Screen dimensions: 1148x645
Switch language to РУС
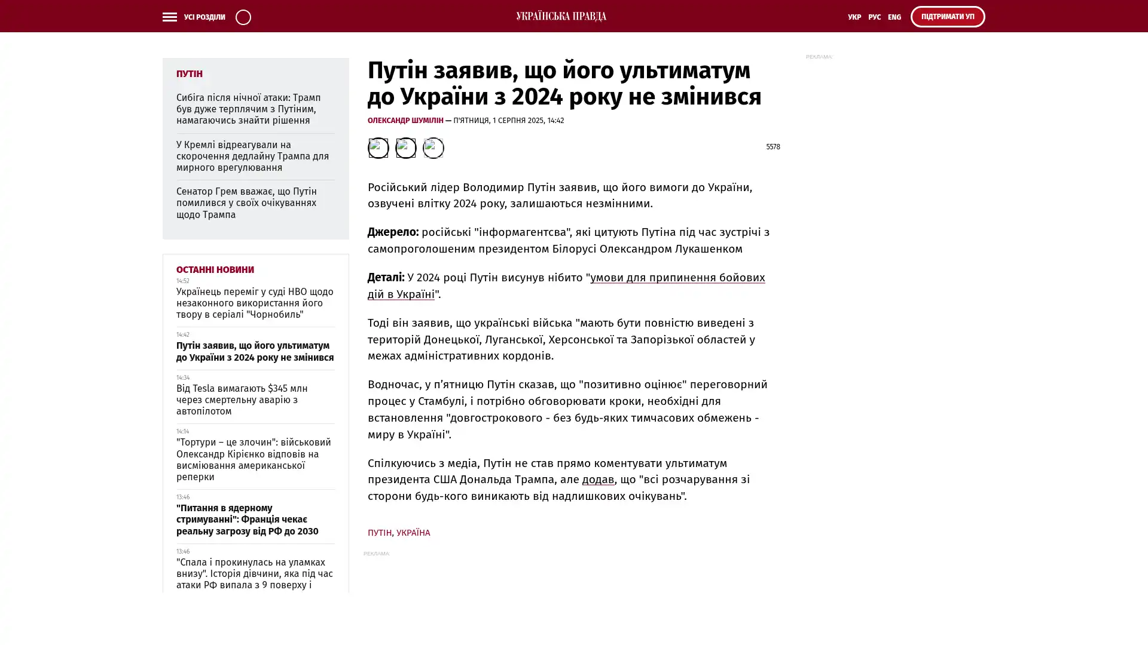pos(874,17)
